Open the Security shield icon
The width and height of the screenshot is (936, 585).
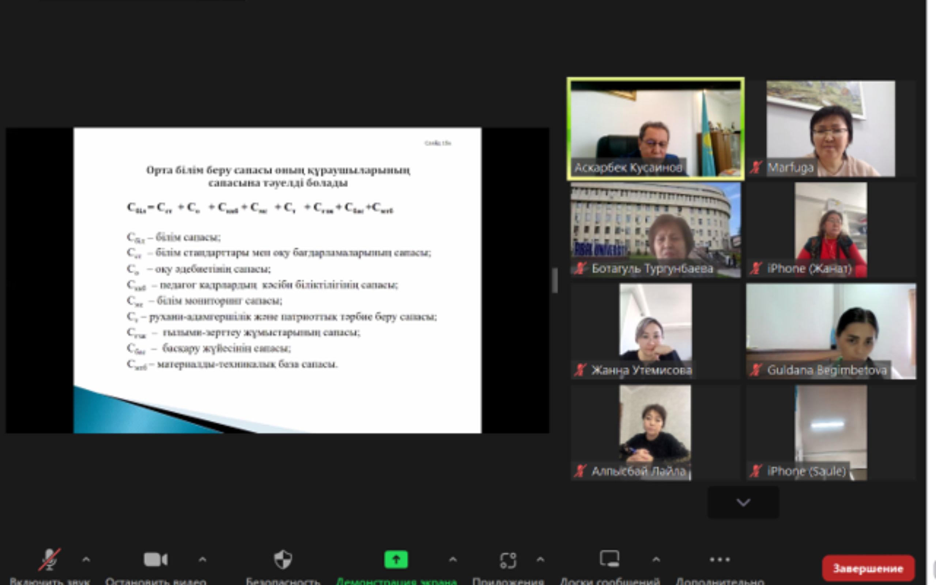tap(283, 559)
